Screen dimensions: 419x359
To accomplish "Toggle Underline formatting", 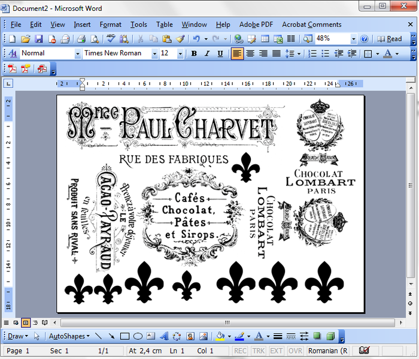I will 220,53.
